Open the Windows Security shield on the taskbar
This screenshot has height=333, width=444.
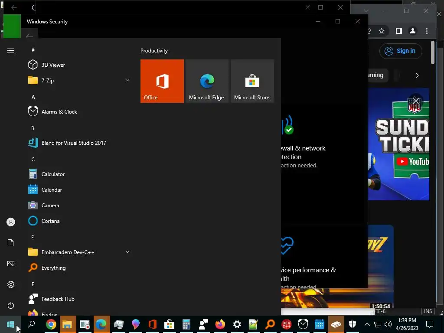352,324
